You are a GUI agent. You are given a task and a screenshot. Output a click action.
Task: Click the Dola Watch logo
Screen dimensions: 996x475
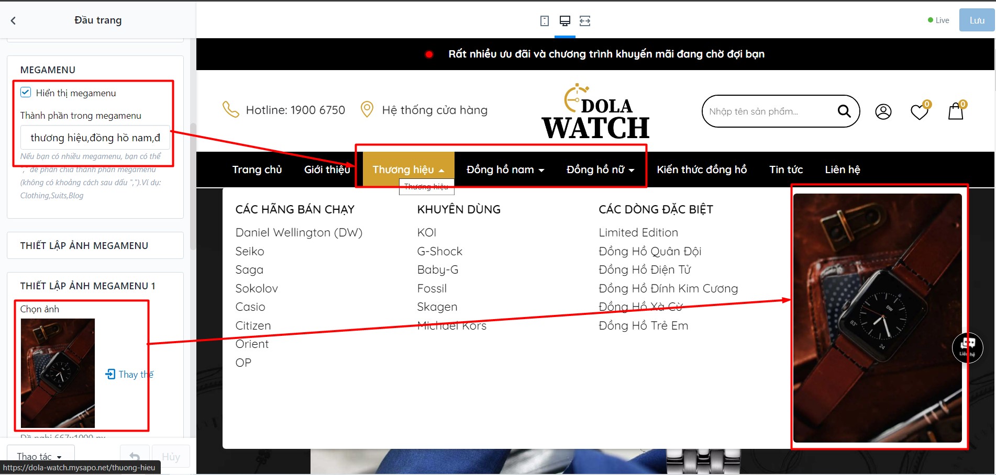click(595, 111)
